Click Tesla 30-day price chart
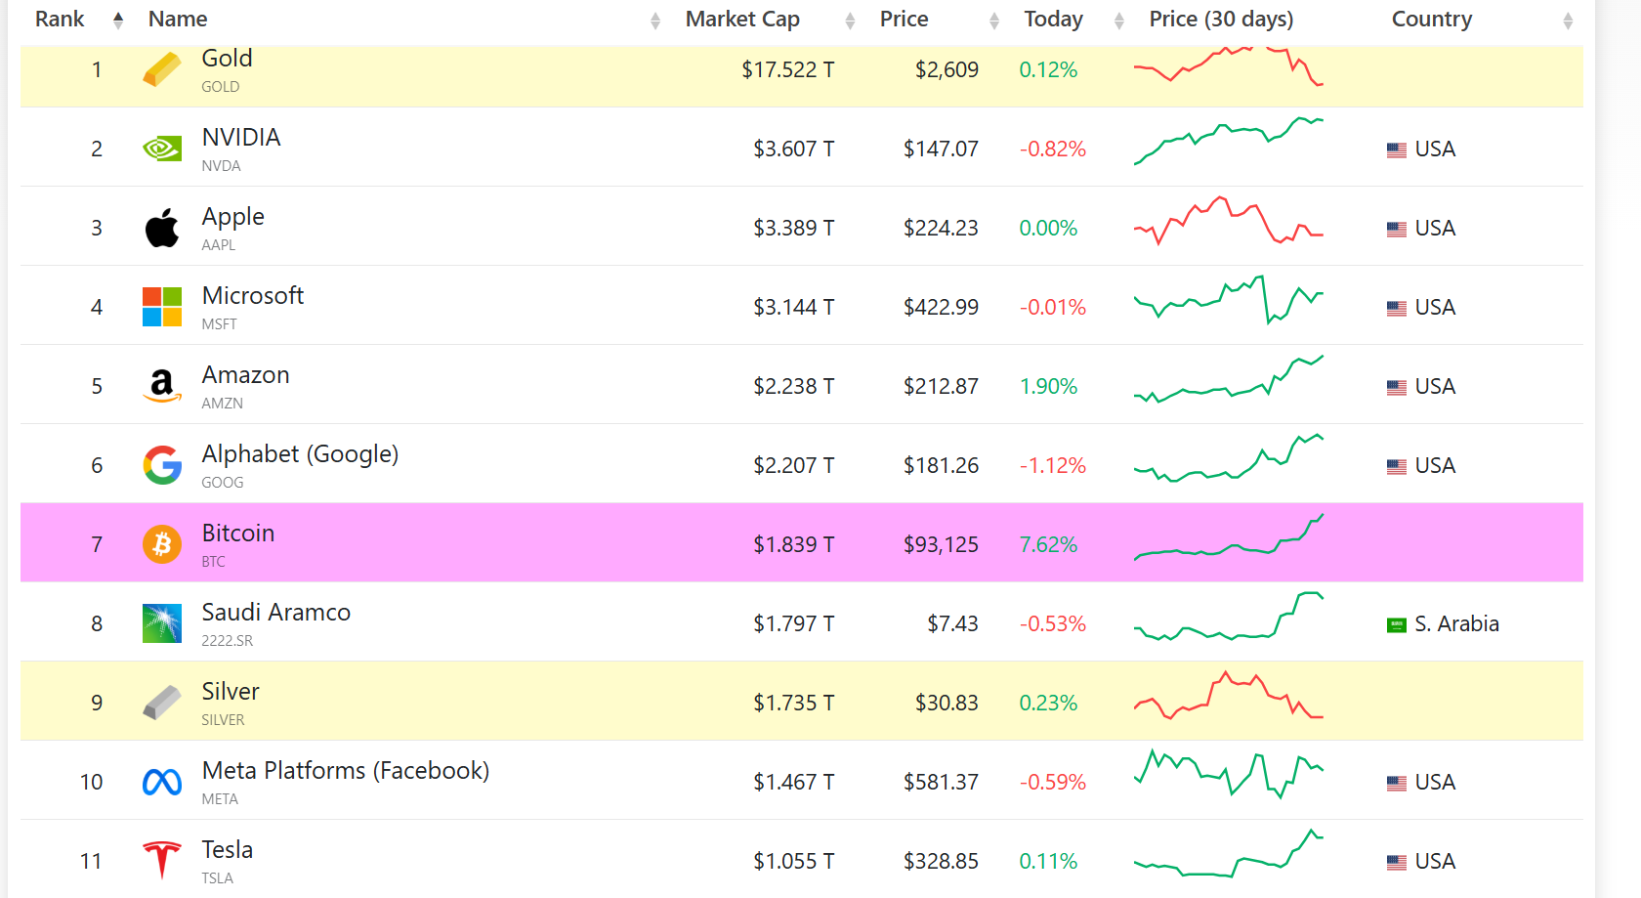This screenshot has height=898, width=1641. point(1229,854)
